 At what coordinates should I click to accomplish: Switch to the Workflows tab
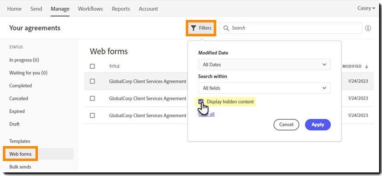90,9
